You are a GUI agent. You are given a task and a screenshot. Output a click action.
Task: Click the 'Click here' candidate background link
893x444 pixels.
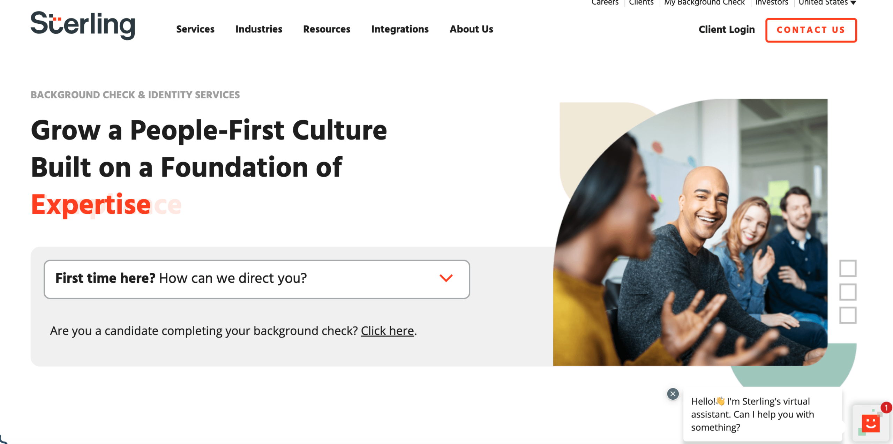tap(387, 330)
